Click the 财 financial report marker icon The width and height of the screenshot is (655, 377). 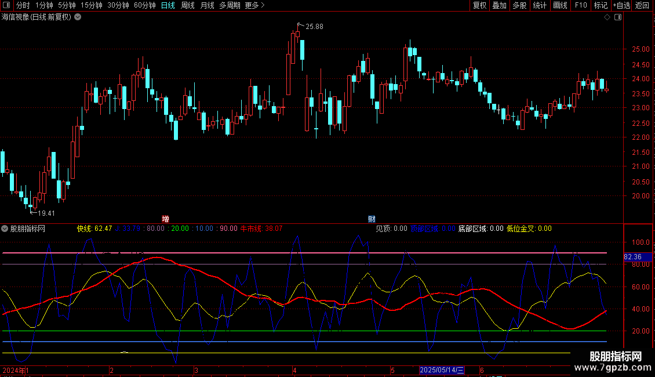[x=372, y=219]
